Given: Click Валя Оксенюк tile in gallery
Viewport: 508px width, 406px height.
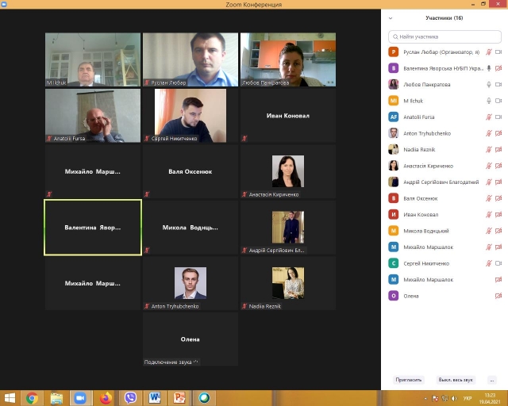Looking at the screenshot, I should [x=190, y=171].
